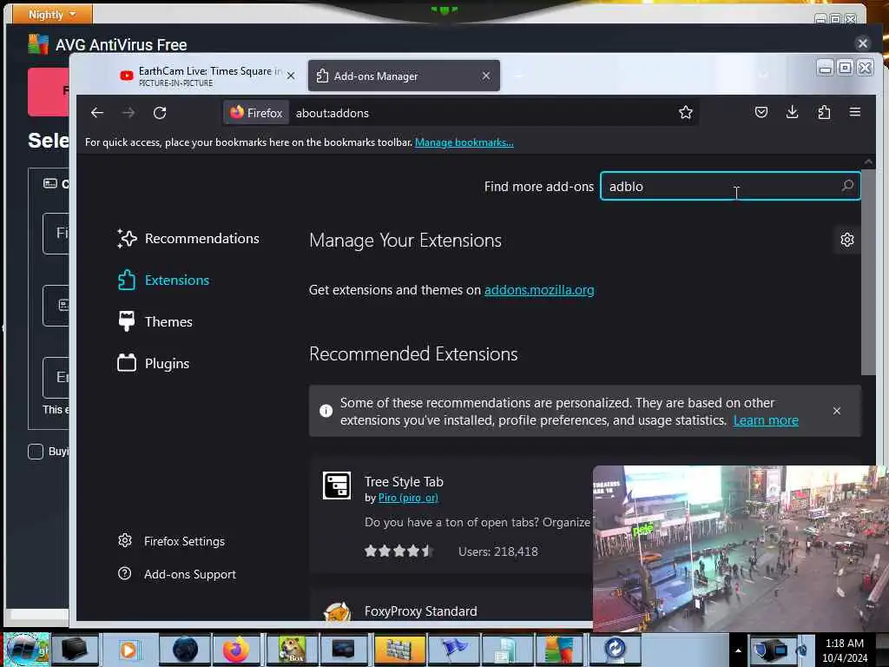Click the FoxyProxy Standard fox icon
889x667 pixels.
coord(337,612)
